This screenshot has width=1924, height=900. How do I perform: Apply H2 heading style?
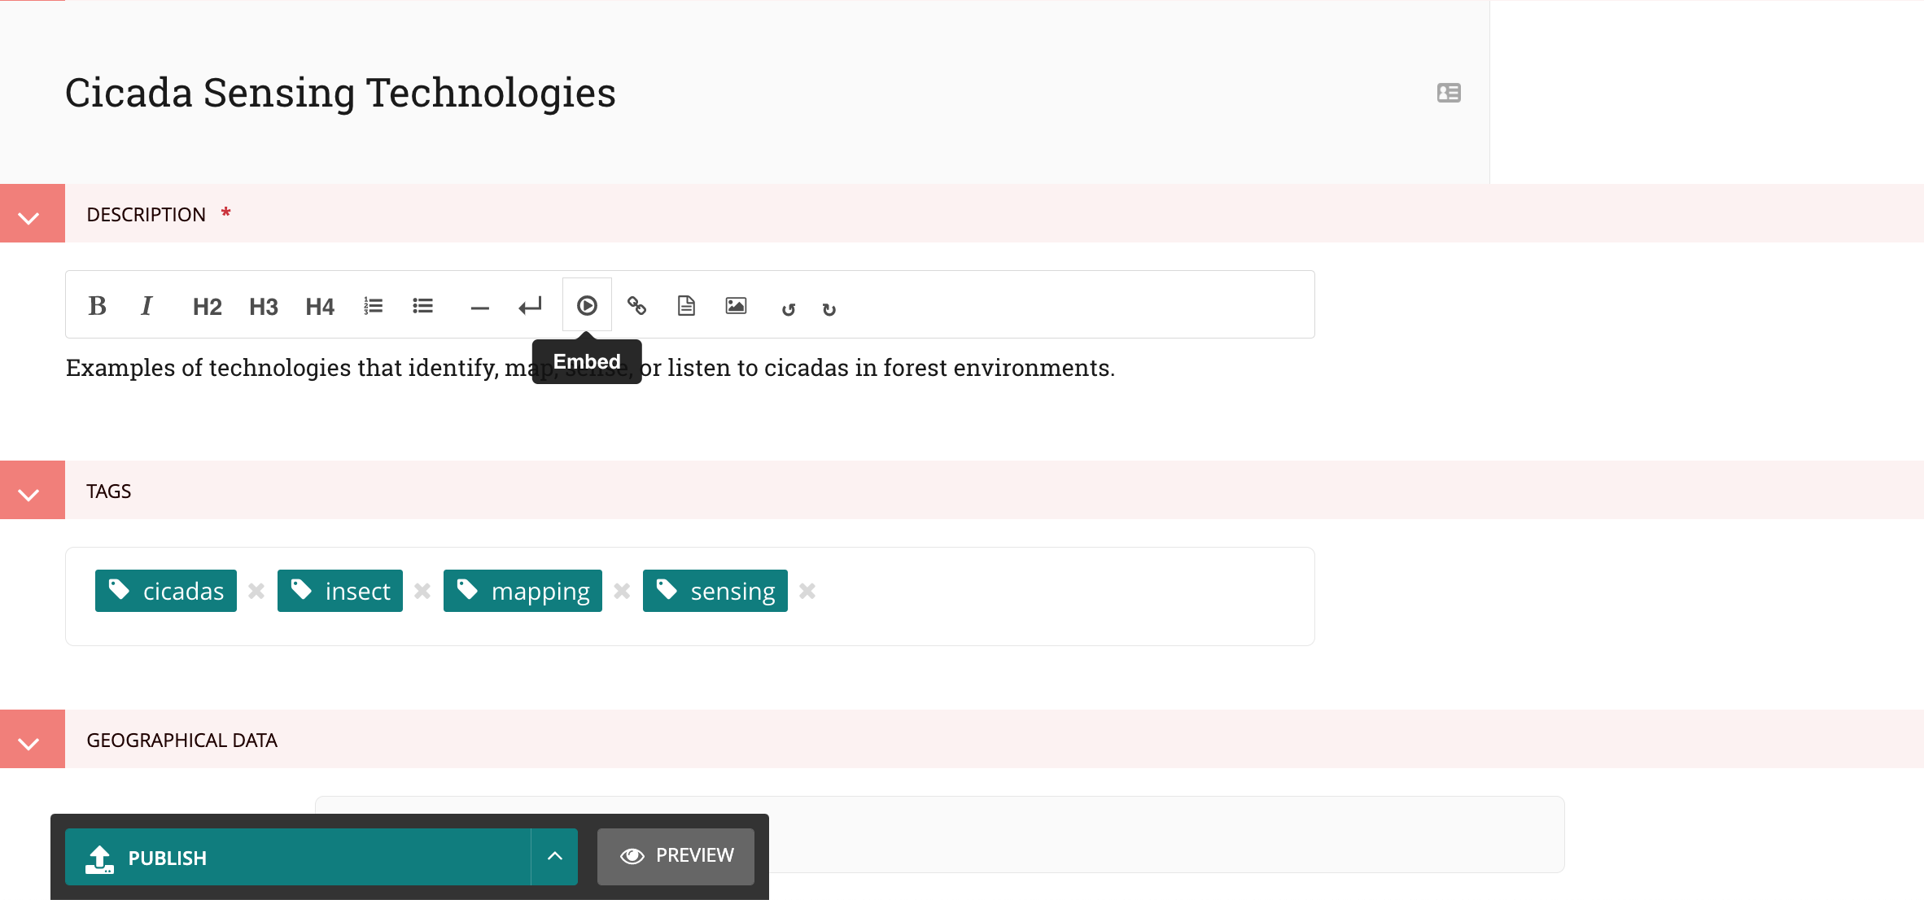pos(207,307)
